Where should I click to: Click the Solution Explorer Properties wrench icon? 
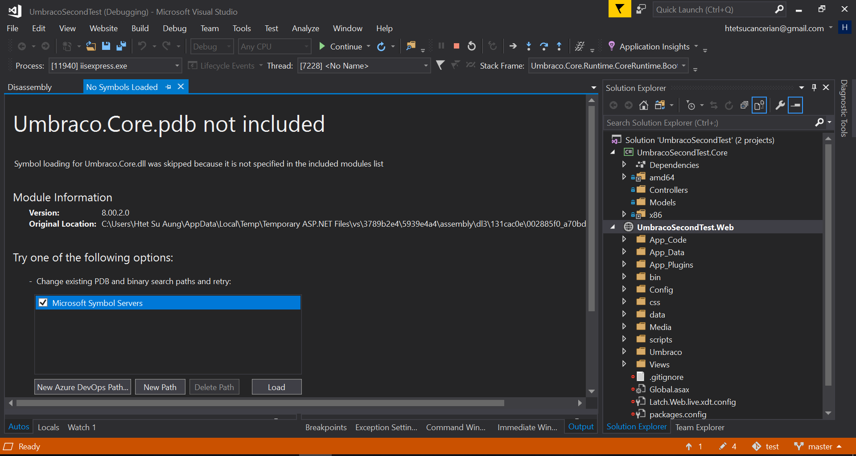pyautogui.click(x=780, y=105)
